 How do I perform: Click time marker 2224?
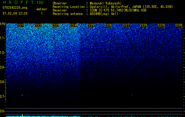click(73, 25)
